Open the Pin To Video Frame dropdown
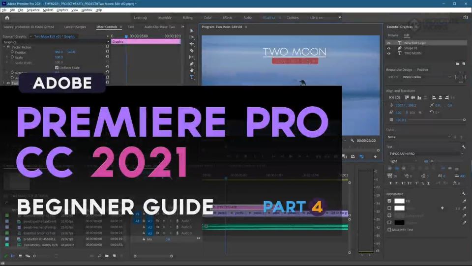Screen dimensions: 472x266 (427, 77)
